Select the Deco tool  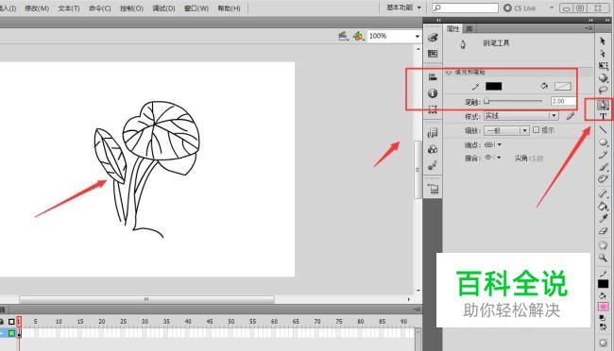pyautogui.click(x=603, y=179)
